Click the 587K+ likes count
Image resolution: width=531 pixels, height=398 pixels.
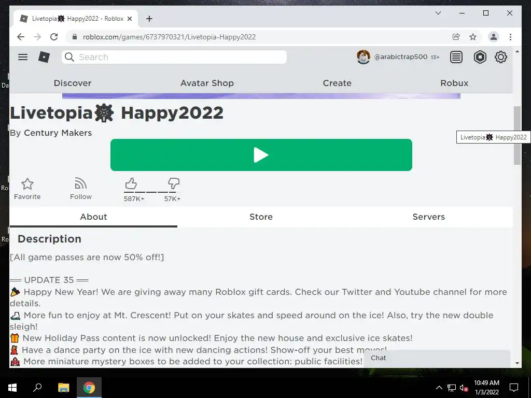134,198
